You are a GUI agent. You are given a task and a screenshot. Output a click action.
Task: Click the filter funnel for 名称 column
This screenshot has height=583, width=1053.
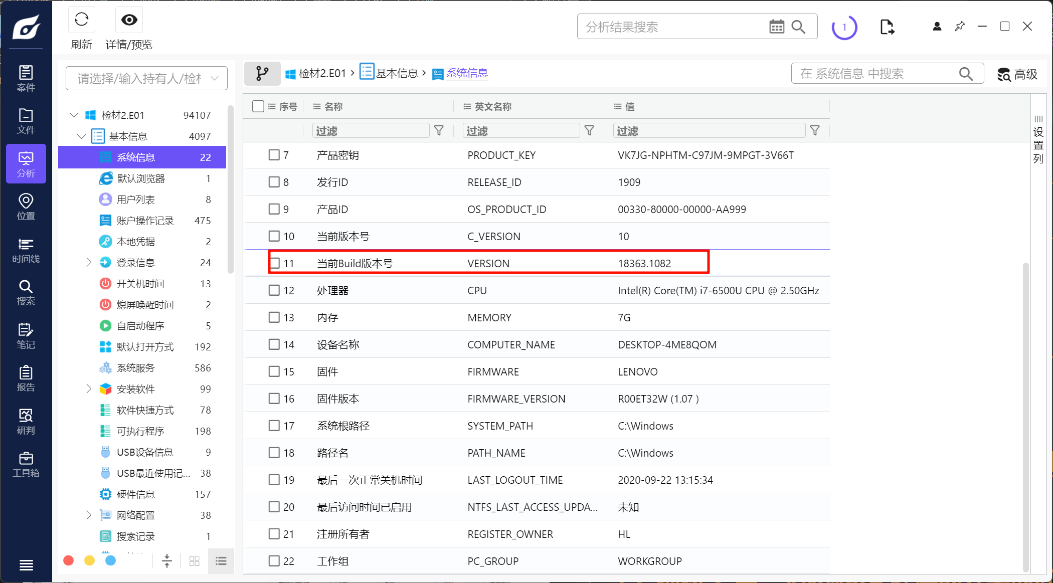tap(439, 131)
